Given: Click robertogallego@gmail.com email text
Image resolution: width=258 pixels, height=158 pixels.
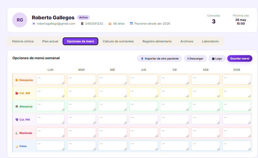Looking at the screenshot, I should [x=56, y=24].
